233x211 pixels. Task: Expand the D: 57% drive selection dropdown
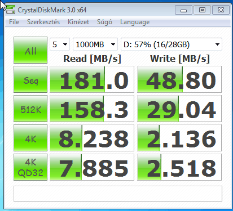[172, 44]
